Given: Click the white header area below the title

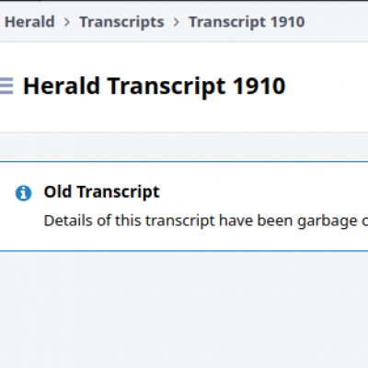Looking at the screenshot, I should [x=184, y=118].
